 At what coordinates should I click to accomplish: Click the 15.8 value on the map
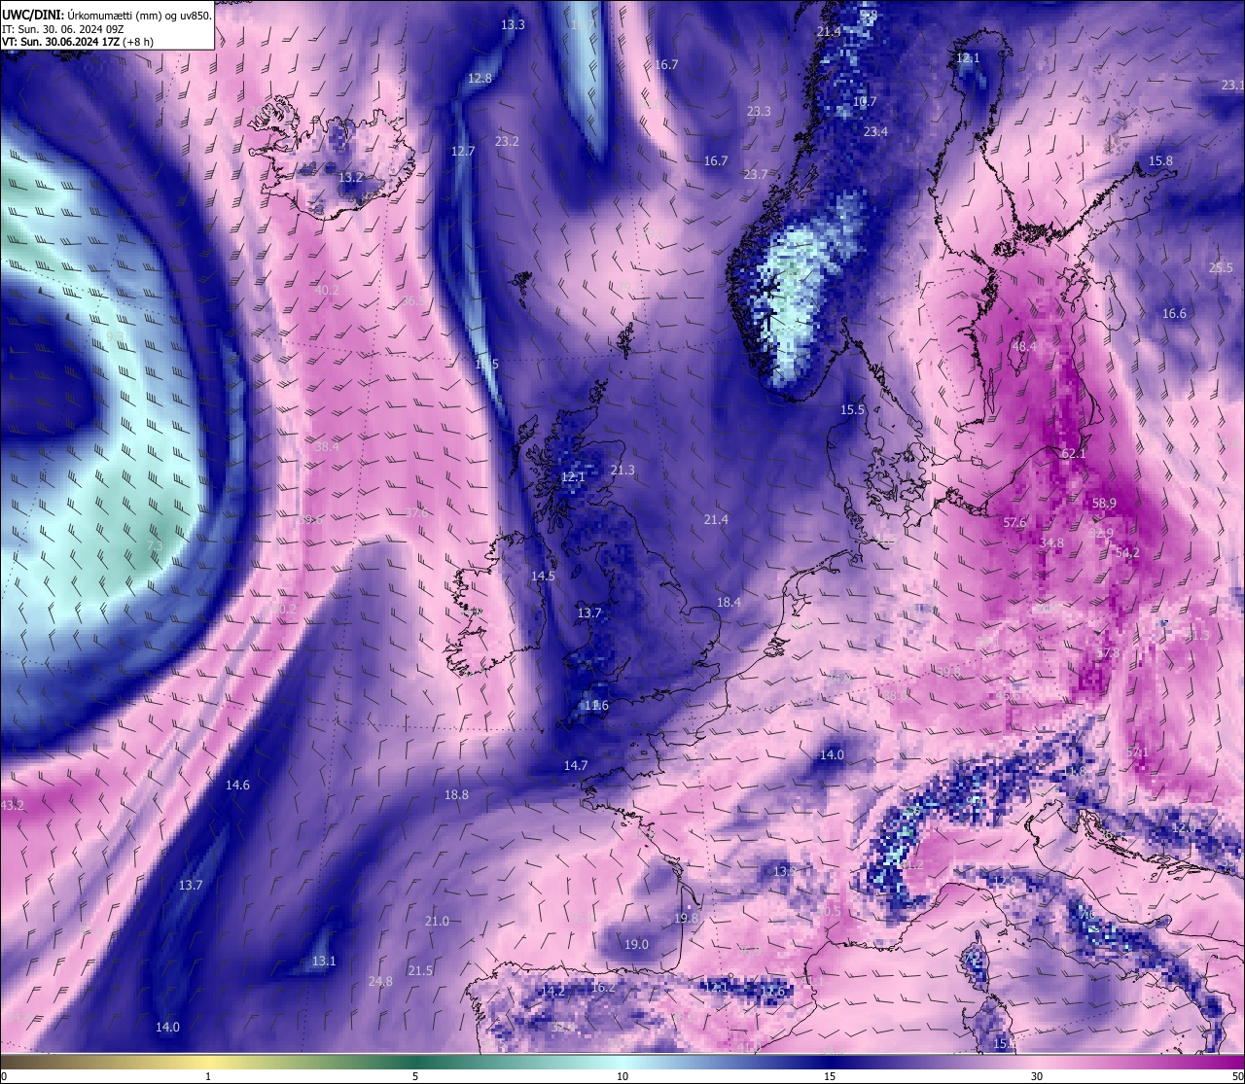click(1160, 161)
